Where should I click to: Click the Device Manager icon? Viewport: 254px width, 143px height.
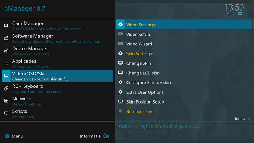point(6,51)
